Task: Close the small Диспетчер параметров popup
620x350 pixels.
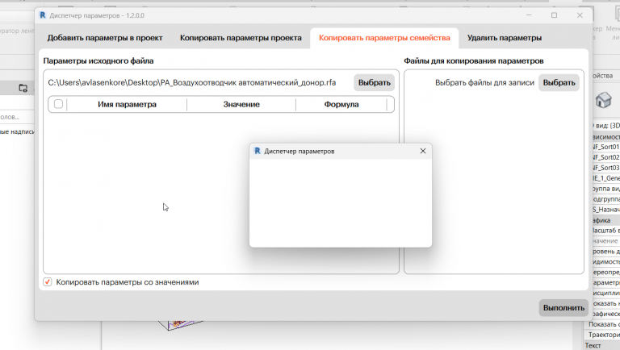Action: click(x=423, y=151)
